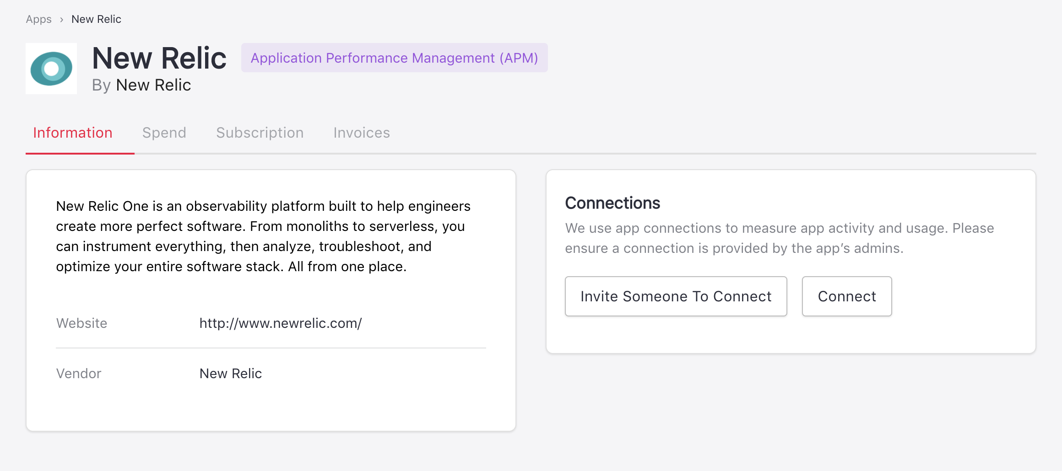Click the "By New Relic" vendor subtitle
This screenshot has width=1062, height=471.
pyautogui.click(x=141, y=85)
